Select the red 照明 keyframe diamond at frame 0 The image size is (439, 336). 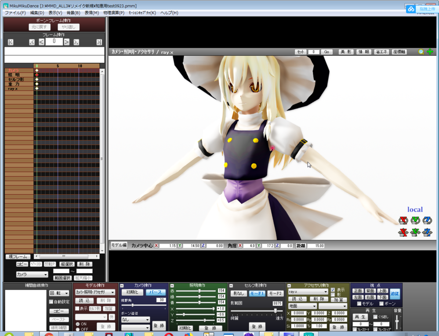coord(37,75)
